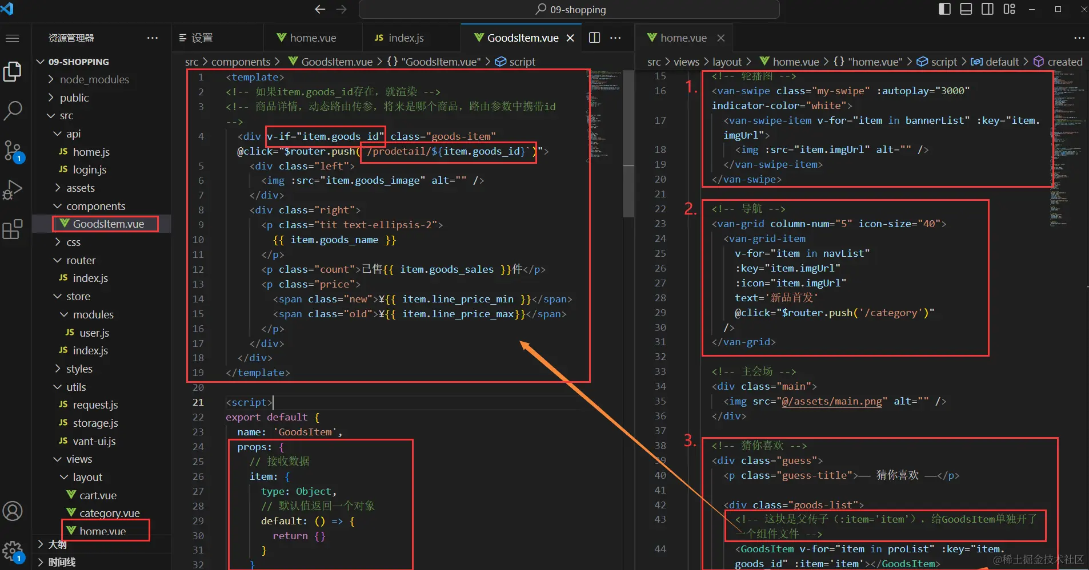Open user.js in the modules folder

point(102,333)
